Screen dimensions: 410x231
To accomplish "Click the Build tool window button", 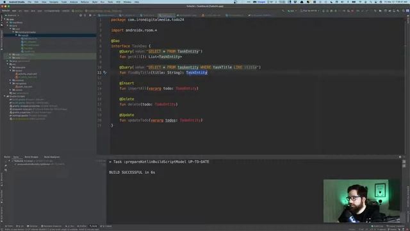I will 93,226.
